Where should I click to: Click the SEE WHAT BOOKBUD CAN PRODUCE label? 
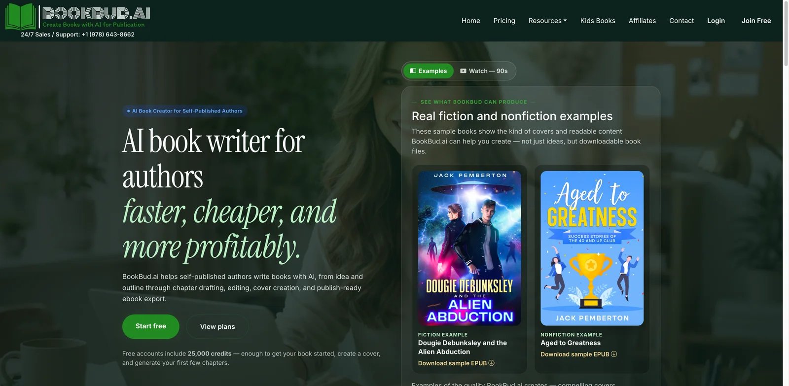click(474, 102)
